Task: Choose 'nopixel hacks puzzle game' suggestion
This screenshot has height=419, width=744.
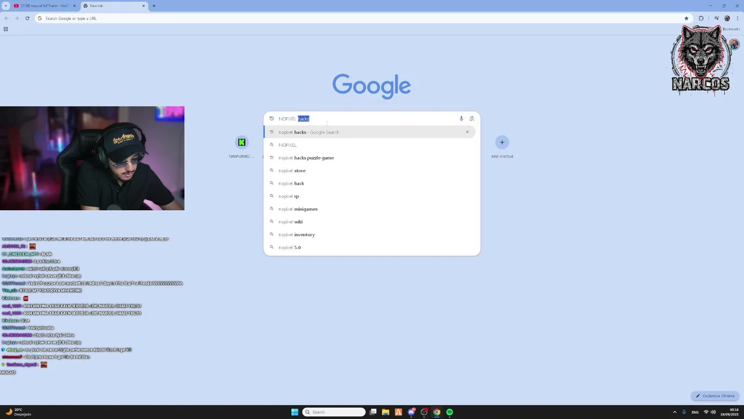Action: pos(370,158)
